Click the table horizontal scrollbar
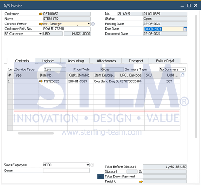 tap(36, 133)
